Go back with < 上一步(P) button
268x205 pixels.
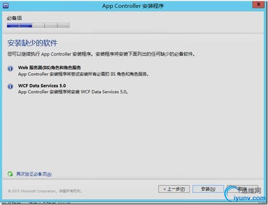click(x=174, y=189)
